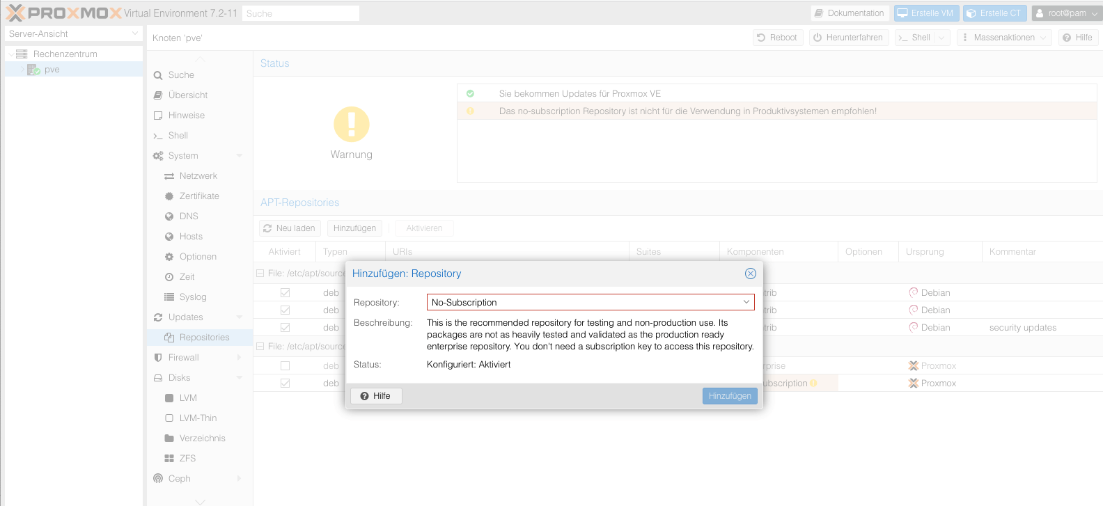
Task: Click the Suche search field
Action: [300, 13]
